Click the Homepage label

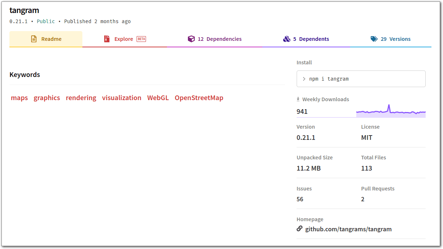[x=310, y=219]
